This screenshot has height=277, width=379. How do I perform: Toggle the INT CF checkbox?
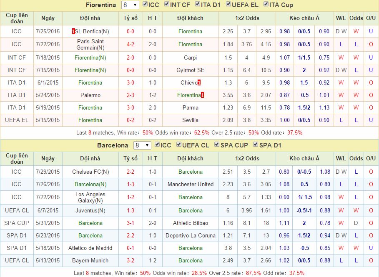pos(167,4)
